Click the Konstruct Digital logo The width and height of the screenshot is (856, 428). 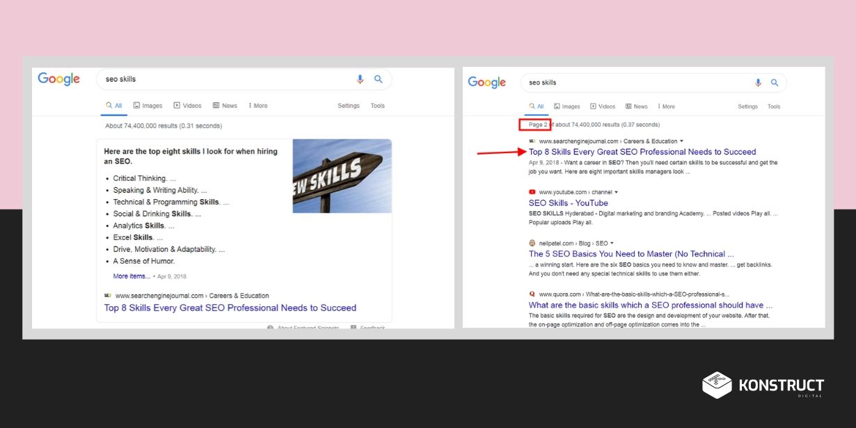[763, 386]
